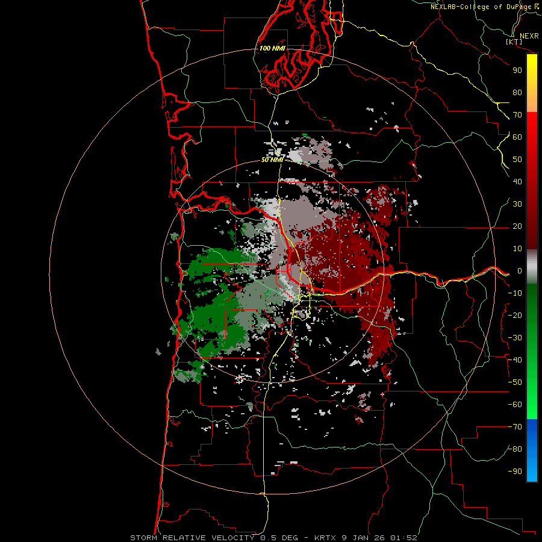This screenshot has width=542, height=542.
Task: Click the 70 value on the velocity scale
Action: [x=517, y=115]
